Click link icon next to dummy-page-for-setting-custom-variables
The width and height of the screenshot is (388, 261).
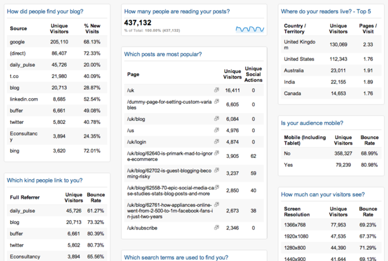tap(216, 102)
